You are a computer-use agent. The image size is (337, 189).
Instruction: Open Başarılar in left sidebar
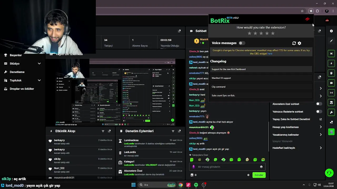[x=16, y=55]
